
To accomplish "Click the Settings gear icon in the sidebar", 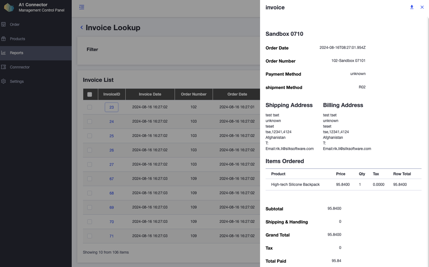I will (4, 81).
